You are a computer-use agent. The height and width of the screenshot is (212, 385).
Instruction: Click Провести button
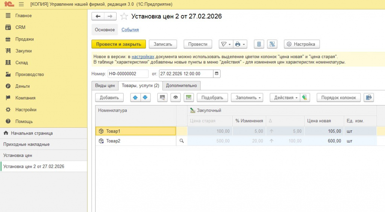click(x=198, y=44)
